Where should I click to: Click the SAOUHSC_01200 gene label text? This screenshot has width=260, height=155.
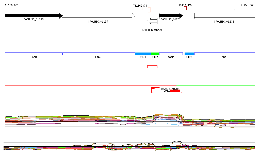click(152, 30)
